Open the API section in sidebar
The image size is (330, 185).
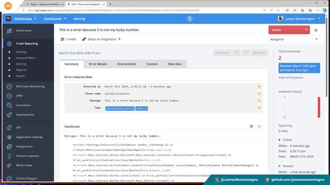(19, 127)
